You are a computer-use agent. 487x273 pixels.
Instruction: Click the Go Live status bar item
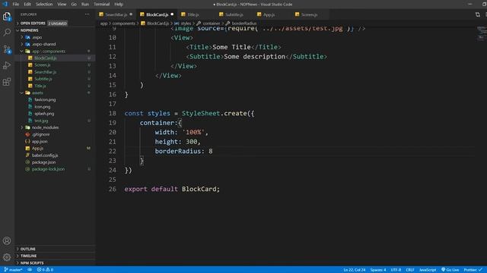tap(450, 270)
